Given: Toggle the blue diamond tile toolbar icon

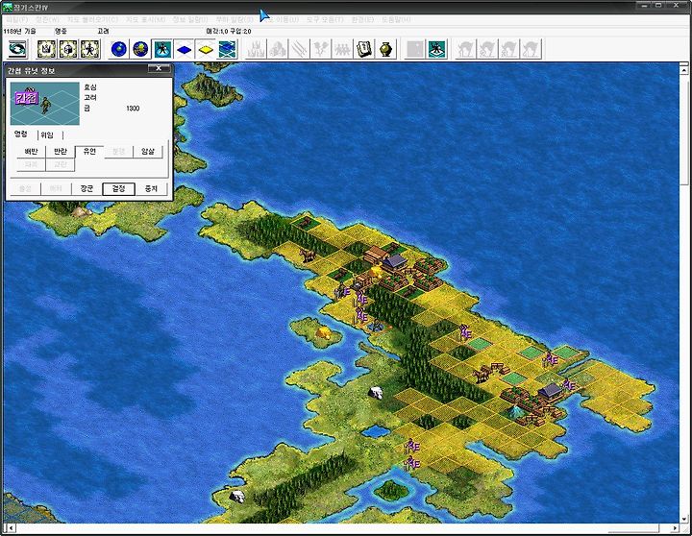Looking at the screenshot, I should pos(184,49).
